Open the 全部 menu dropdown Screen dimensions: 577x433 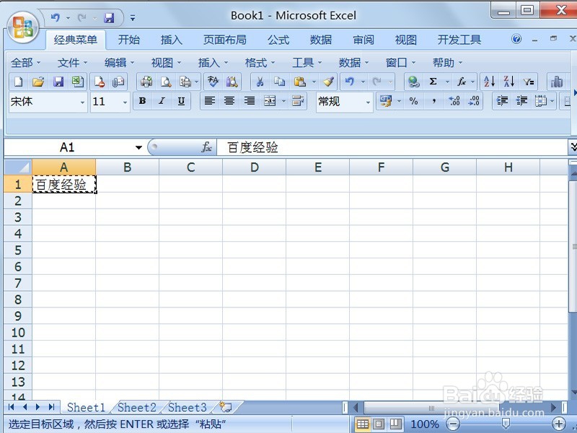click(x=25, y=63)
